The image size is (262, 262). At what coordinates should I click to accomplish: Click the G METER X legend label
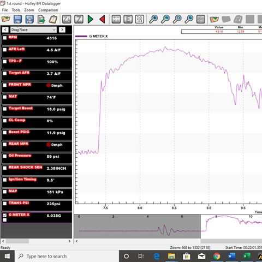pyautogui.click(x=98, y=36)
